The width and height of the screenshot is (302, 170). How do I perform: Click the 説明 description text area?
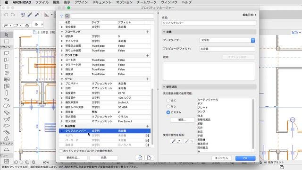[x=209, y=71]
